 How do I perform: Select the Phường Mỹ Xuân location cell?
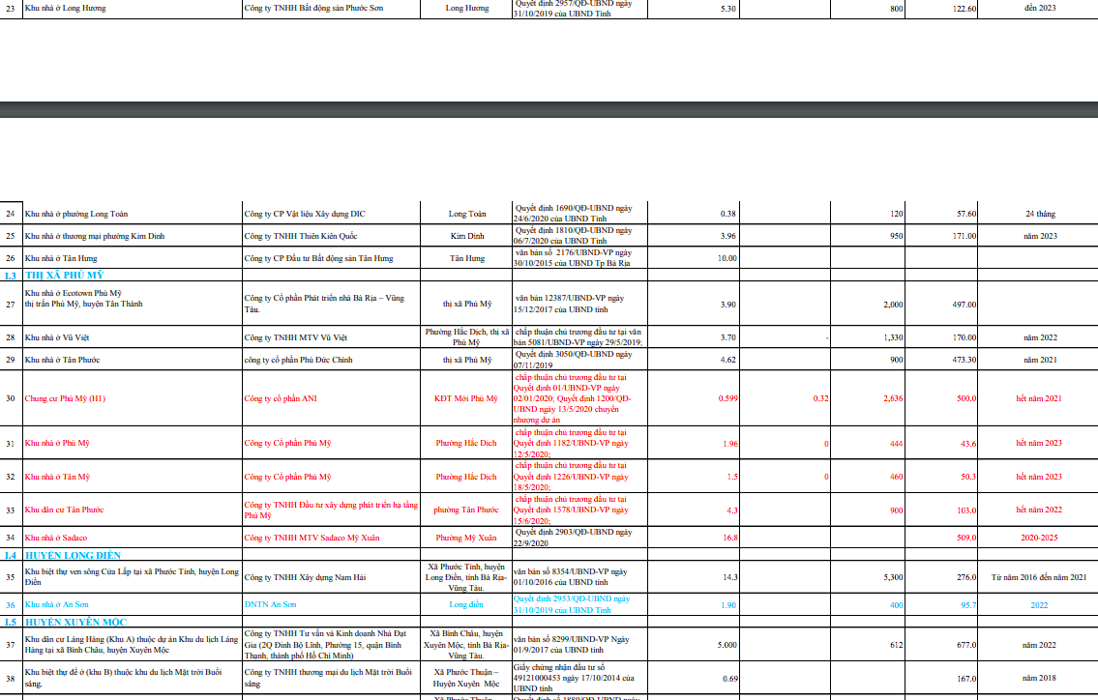tap(466, 538)
